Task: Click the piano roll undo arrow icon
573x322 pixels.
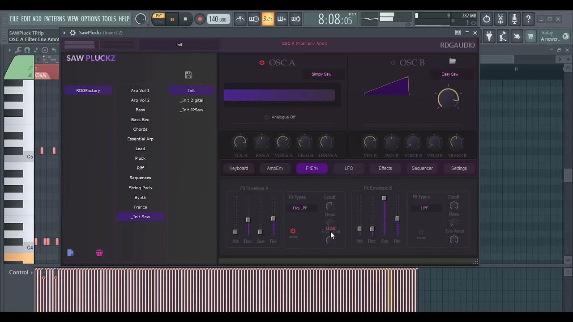Action: (54, 50)
